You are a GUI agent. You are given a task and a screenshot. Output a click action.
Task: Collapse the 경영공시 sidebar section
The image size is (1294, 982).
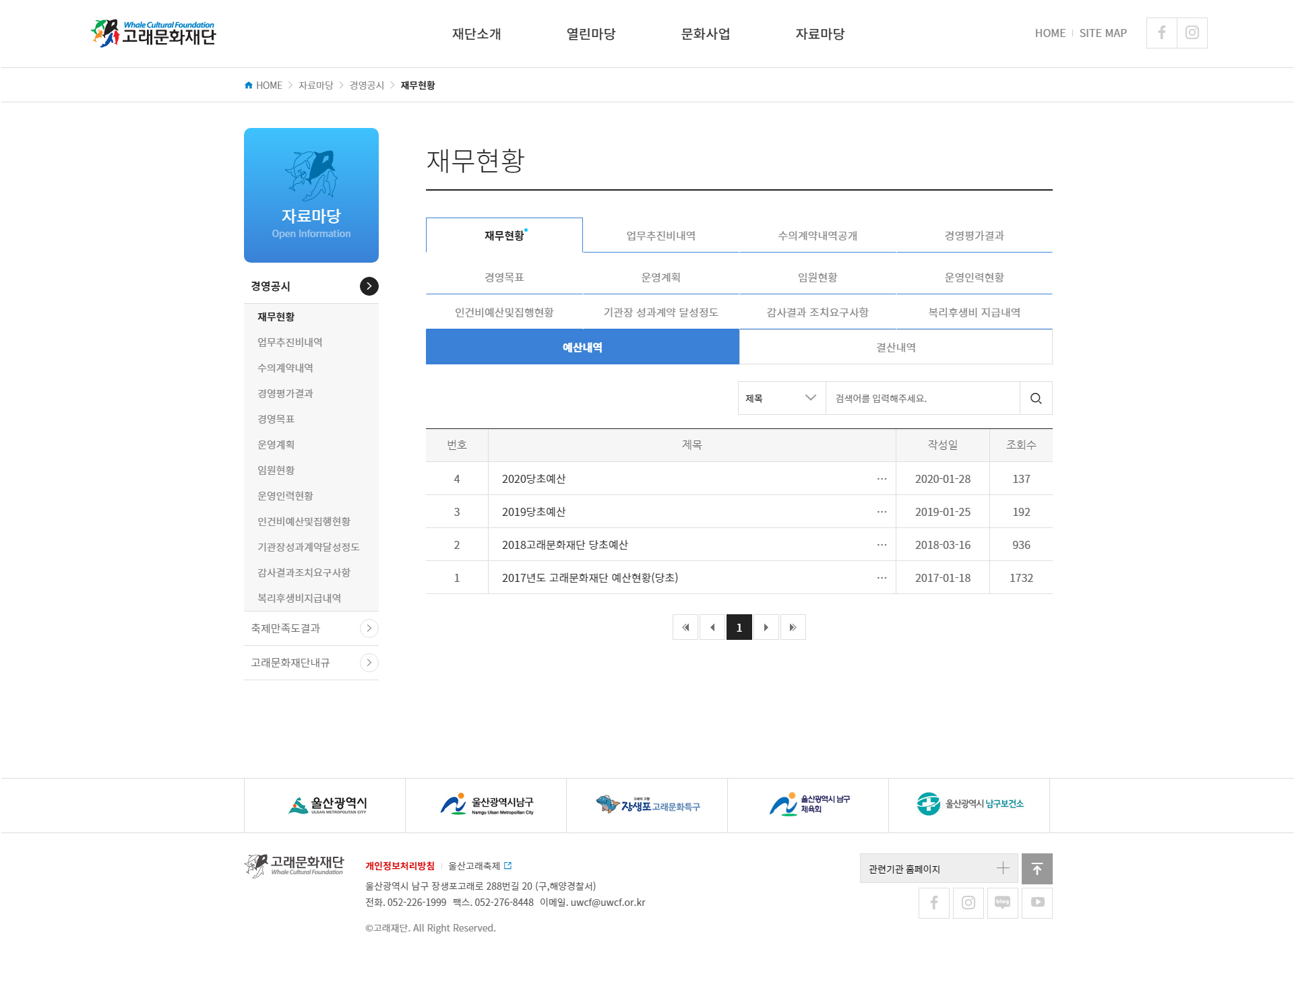coord(369,286)
